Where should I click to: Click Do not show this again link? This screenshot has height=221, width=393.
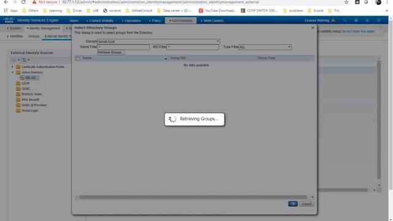coord(358,31)
